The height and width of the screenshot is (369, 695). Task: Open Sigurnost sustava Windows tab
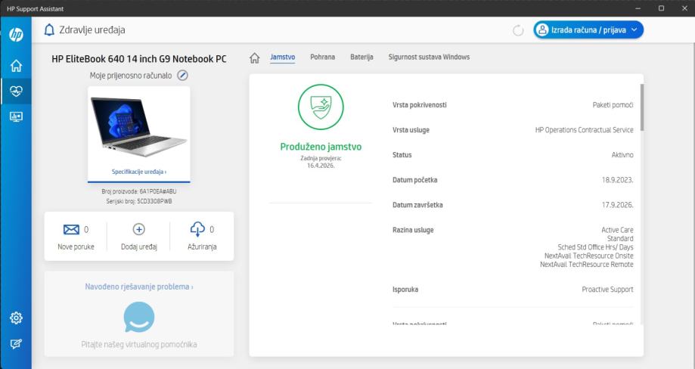click(x=428, y=57)
